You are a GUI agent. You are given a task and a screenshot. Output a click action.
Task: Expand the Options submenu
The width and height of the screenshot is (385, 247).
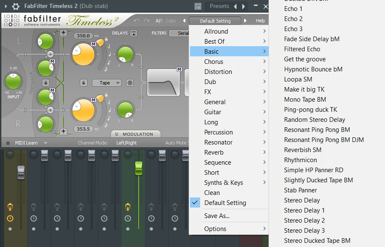(x=229, y=229)
